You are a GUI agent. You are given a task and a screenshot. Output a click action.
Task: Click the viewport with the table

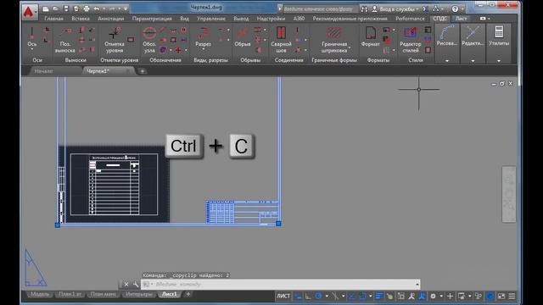114,185
